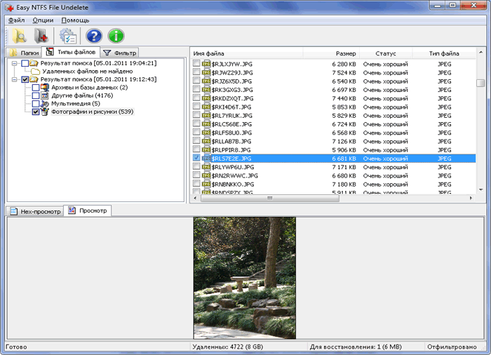Click the recover file toolbar icon with red cross
The image size is (491, 355).
(x=41, y=36)
